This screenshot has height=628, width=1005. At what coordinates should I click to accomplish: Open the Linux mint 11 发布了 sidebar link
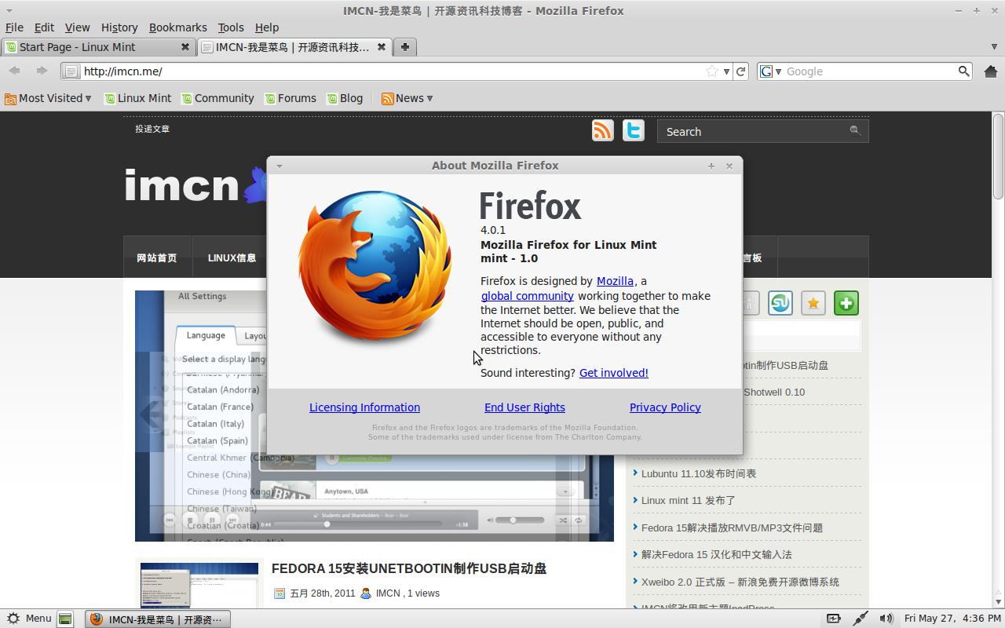(x=689, y=500)
